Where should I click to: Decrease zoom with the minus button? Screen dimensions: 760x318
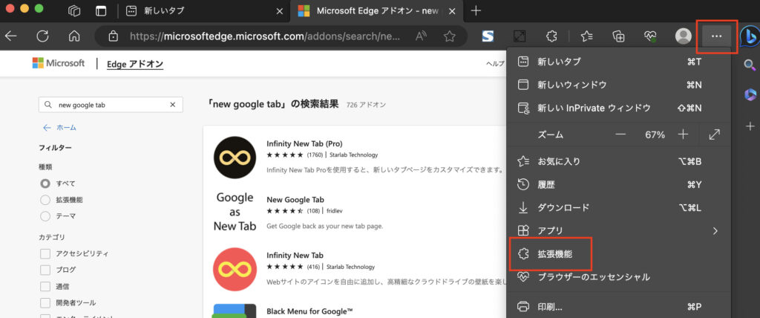(620, 134)
